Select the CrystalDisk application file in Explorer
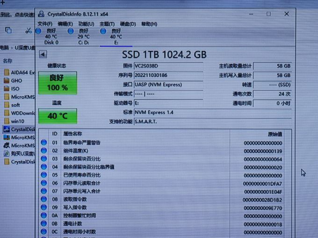 pos(19,129)
